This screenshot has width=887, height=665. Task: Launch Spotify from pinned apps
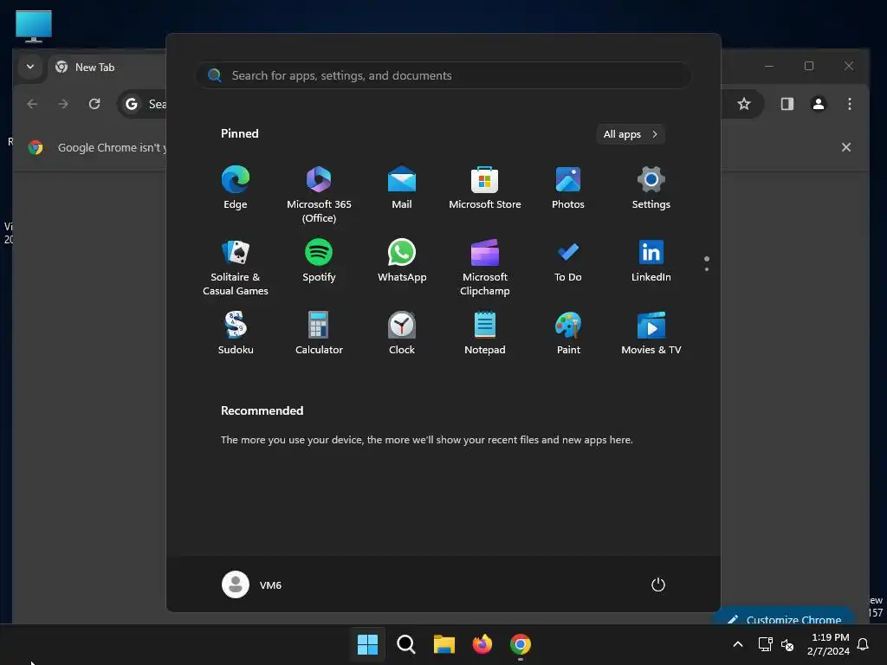point(319,261)
